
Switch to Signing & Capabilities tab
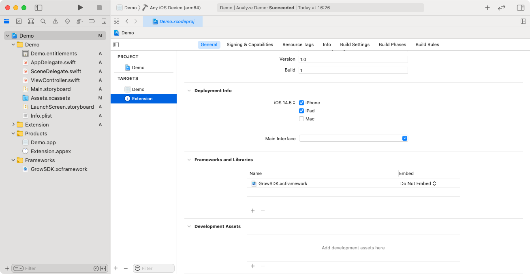tap(250, 44)
